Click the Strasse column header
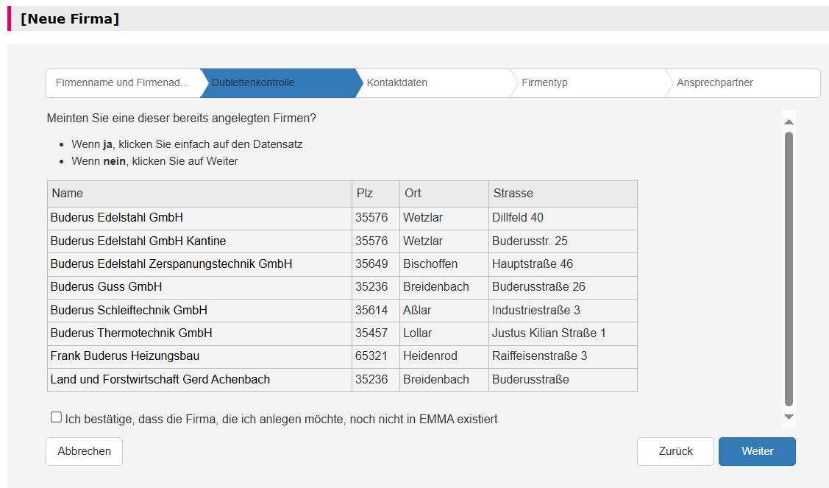Screen dimensions: 829x488 coord(563,194)
